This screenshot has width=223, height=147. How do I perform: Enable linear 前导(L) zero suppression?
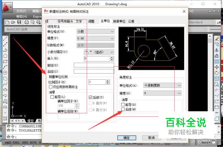(x=52, y=97)
